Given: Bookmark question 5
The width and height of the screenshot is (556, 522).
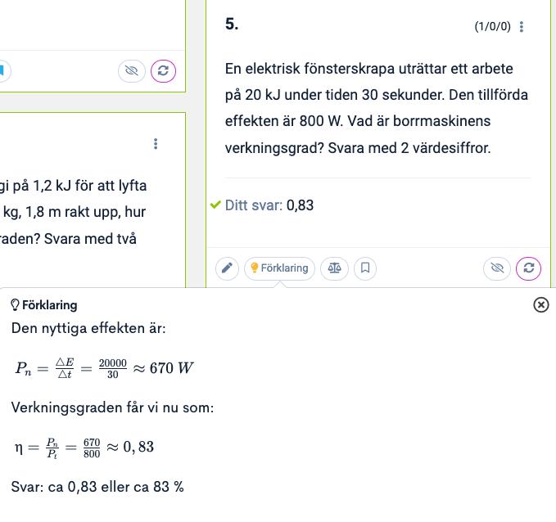Looking at the screenshot, I should (x=365, y=268).
